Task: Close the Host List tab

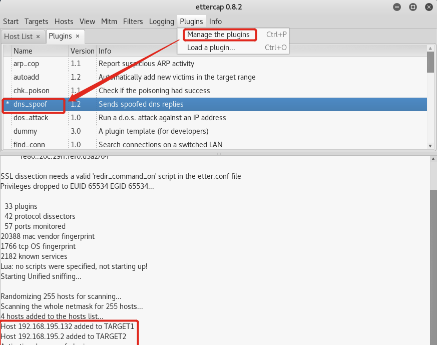Action: (38, 37)
